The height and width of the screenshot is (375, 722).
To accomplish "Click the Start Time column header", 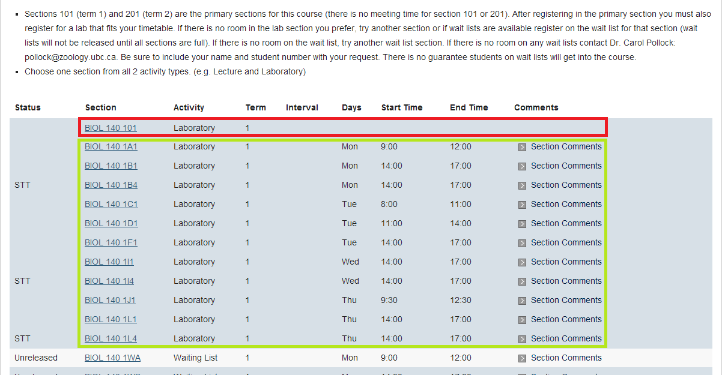I will coord(402,107).
